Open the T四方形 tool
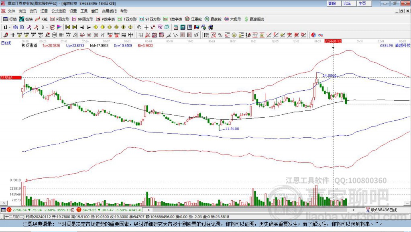This screenshot has width=411, height=232. click(127, 19)
